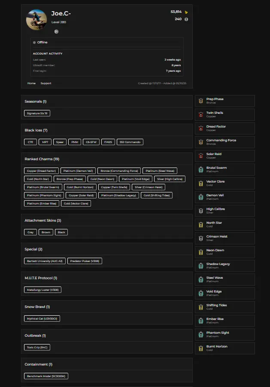Select the ITA12S black ice tag
Screen dimensions: 270x387
click(108, 142)
